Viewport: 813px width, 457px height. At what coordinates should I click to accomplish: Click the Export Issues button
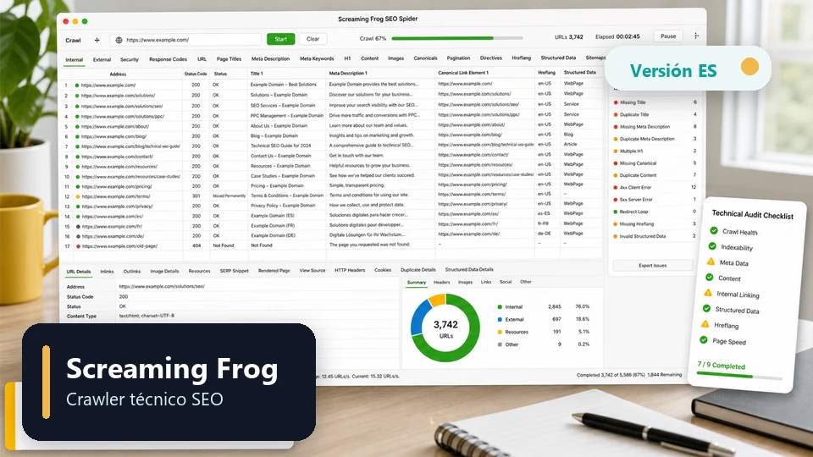(653, 265)
